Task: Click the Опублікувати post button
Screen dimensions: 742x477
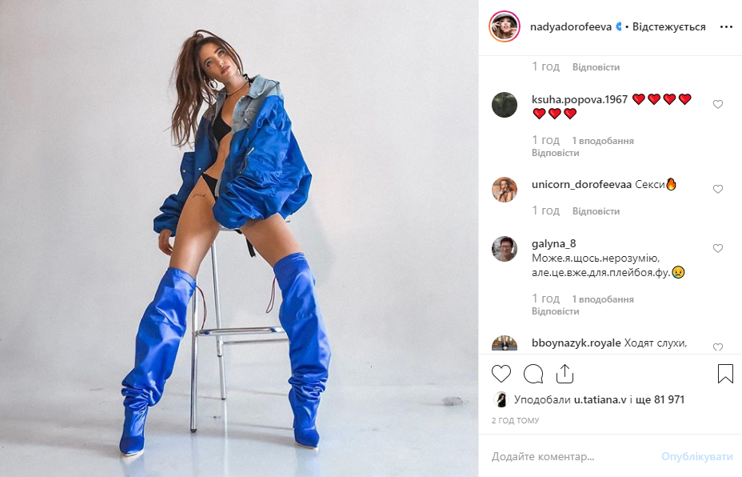Action: [x=696, y=457]
